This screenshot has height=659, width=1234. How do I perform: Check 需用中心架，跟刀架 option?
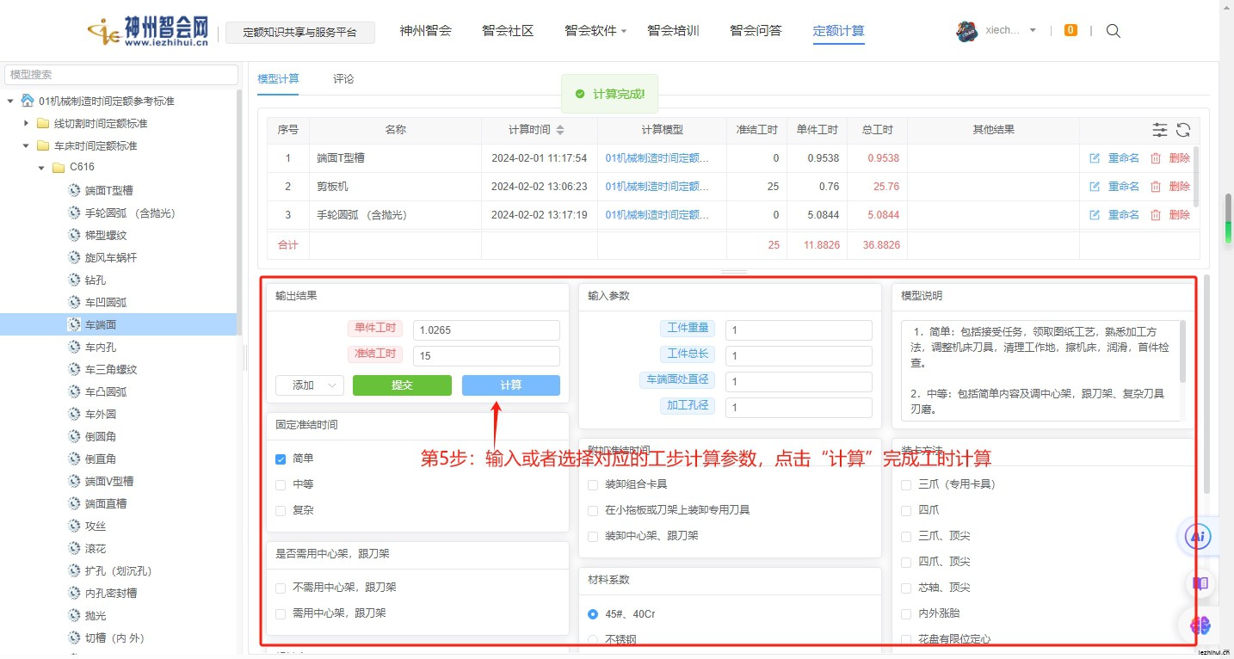[281, 614]
